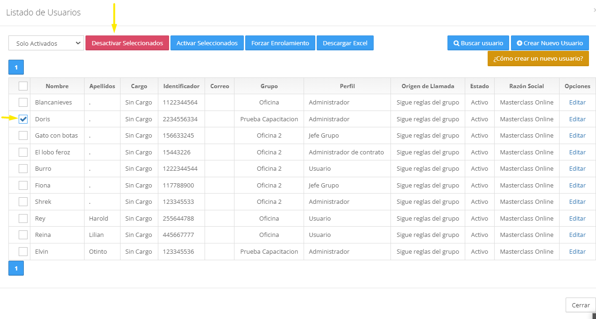Go to page 1 in top pagination
The image size is (596, 319).
point(16,67)
